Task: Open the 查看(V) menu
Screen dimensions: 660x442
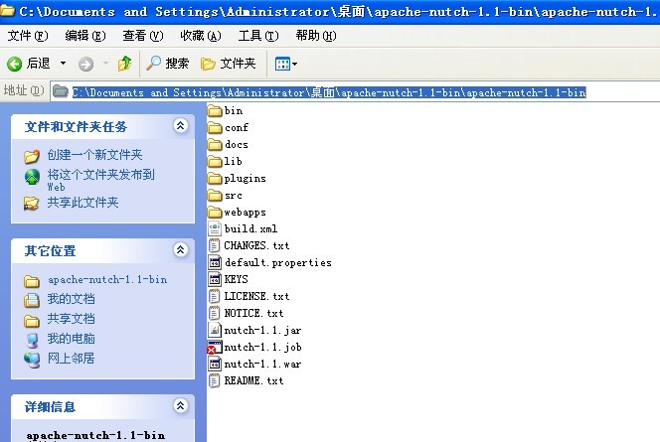Action: tap(143, 36)
